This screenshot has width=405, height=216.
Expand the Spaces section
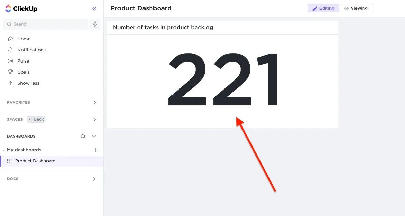(x=95, y=120)
